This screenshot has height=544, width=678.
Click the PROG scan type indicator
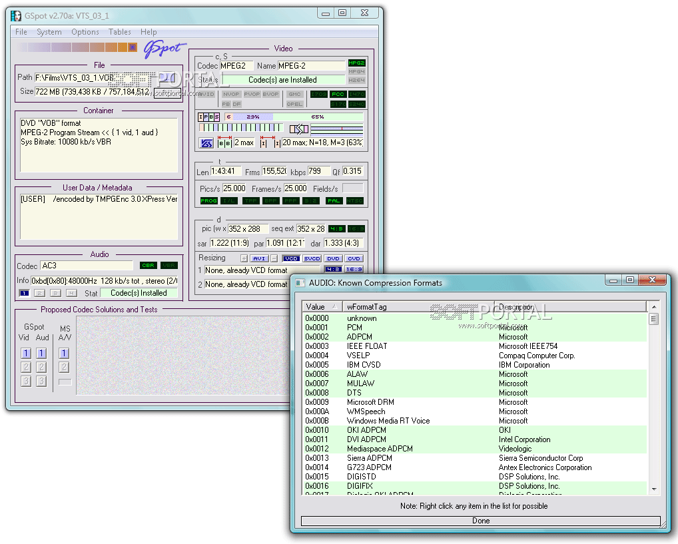(x=209, y=200)
